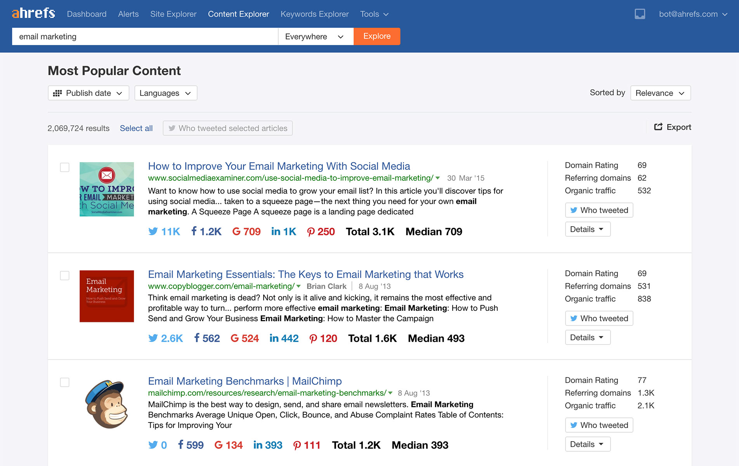
Task: Open the Alerts section
Action: pyautogui.click(x=128, y=14)
